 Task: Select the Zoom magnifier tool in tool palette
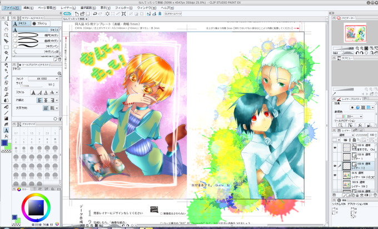(x=6, y=24)
